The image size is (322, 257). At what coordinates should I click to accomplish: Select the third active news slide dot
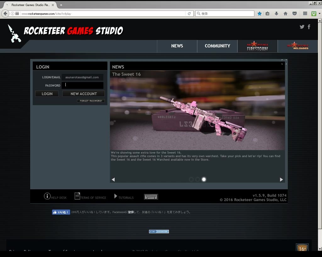coord(204,179)
